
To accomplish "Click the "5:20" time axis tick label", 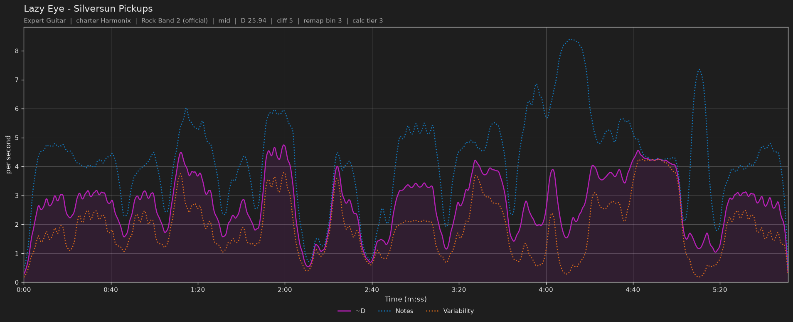I will 720,290.
